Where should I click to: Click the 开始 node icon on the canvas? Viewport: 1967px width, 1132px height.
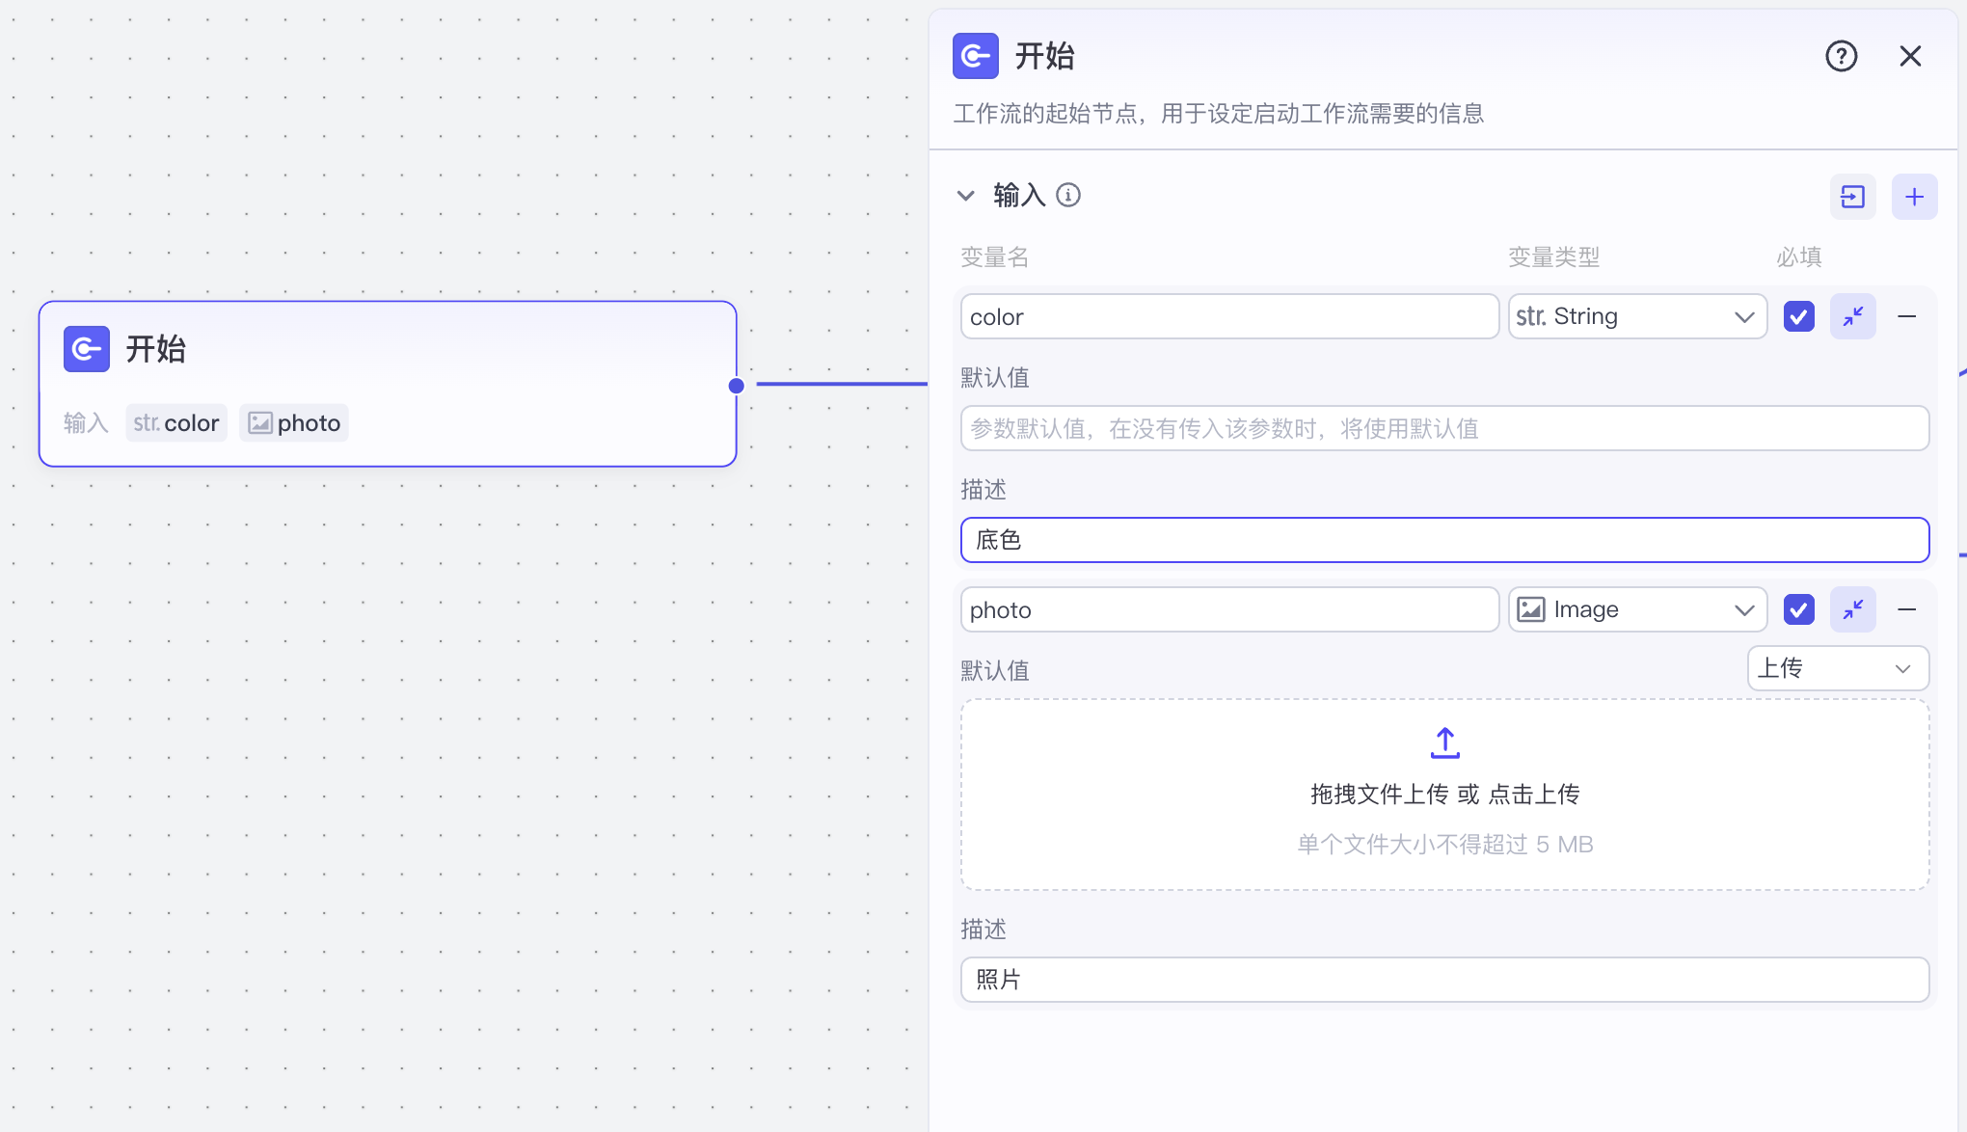pos(86,349)
